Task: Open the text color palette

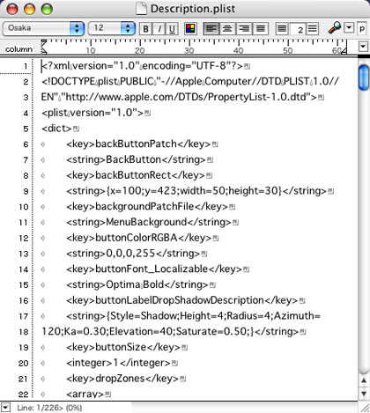Action: [190, 29]
